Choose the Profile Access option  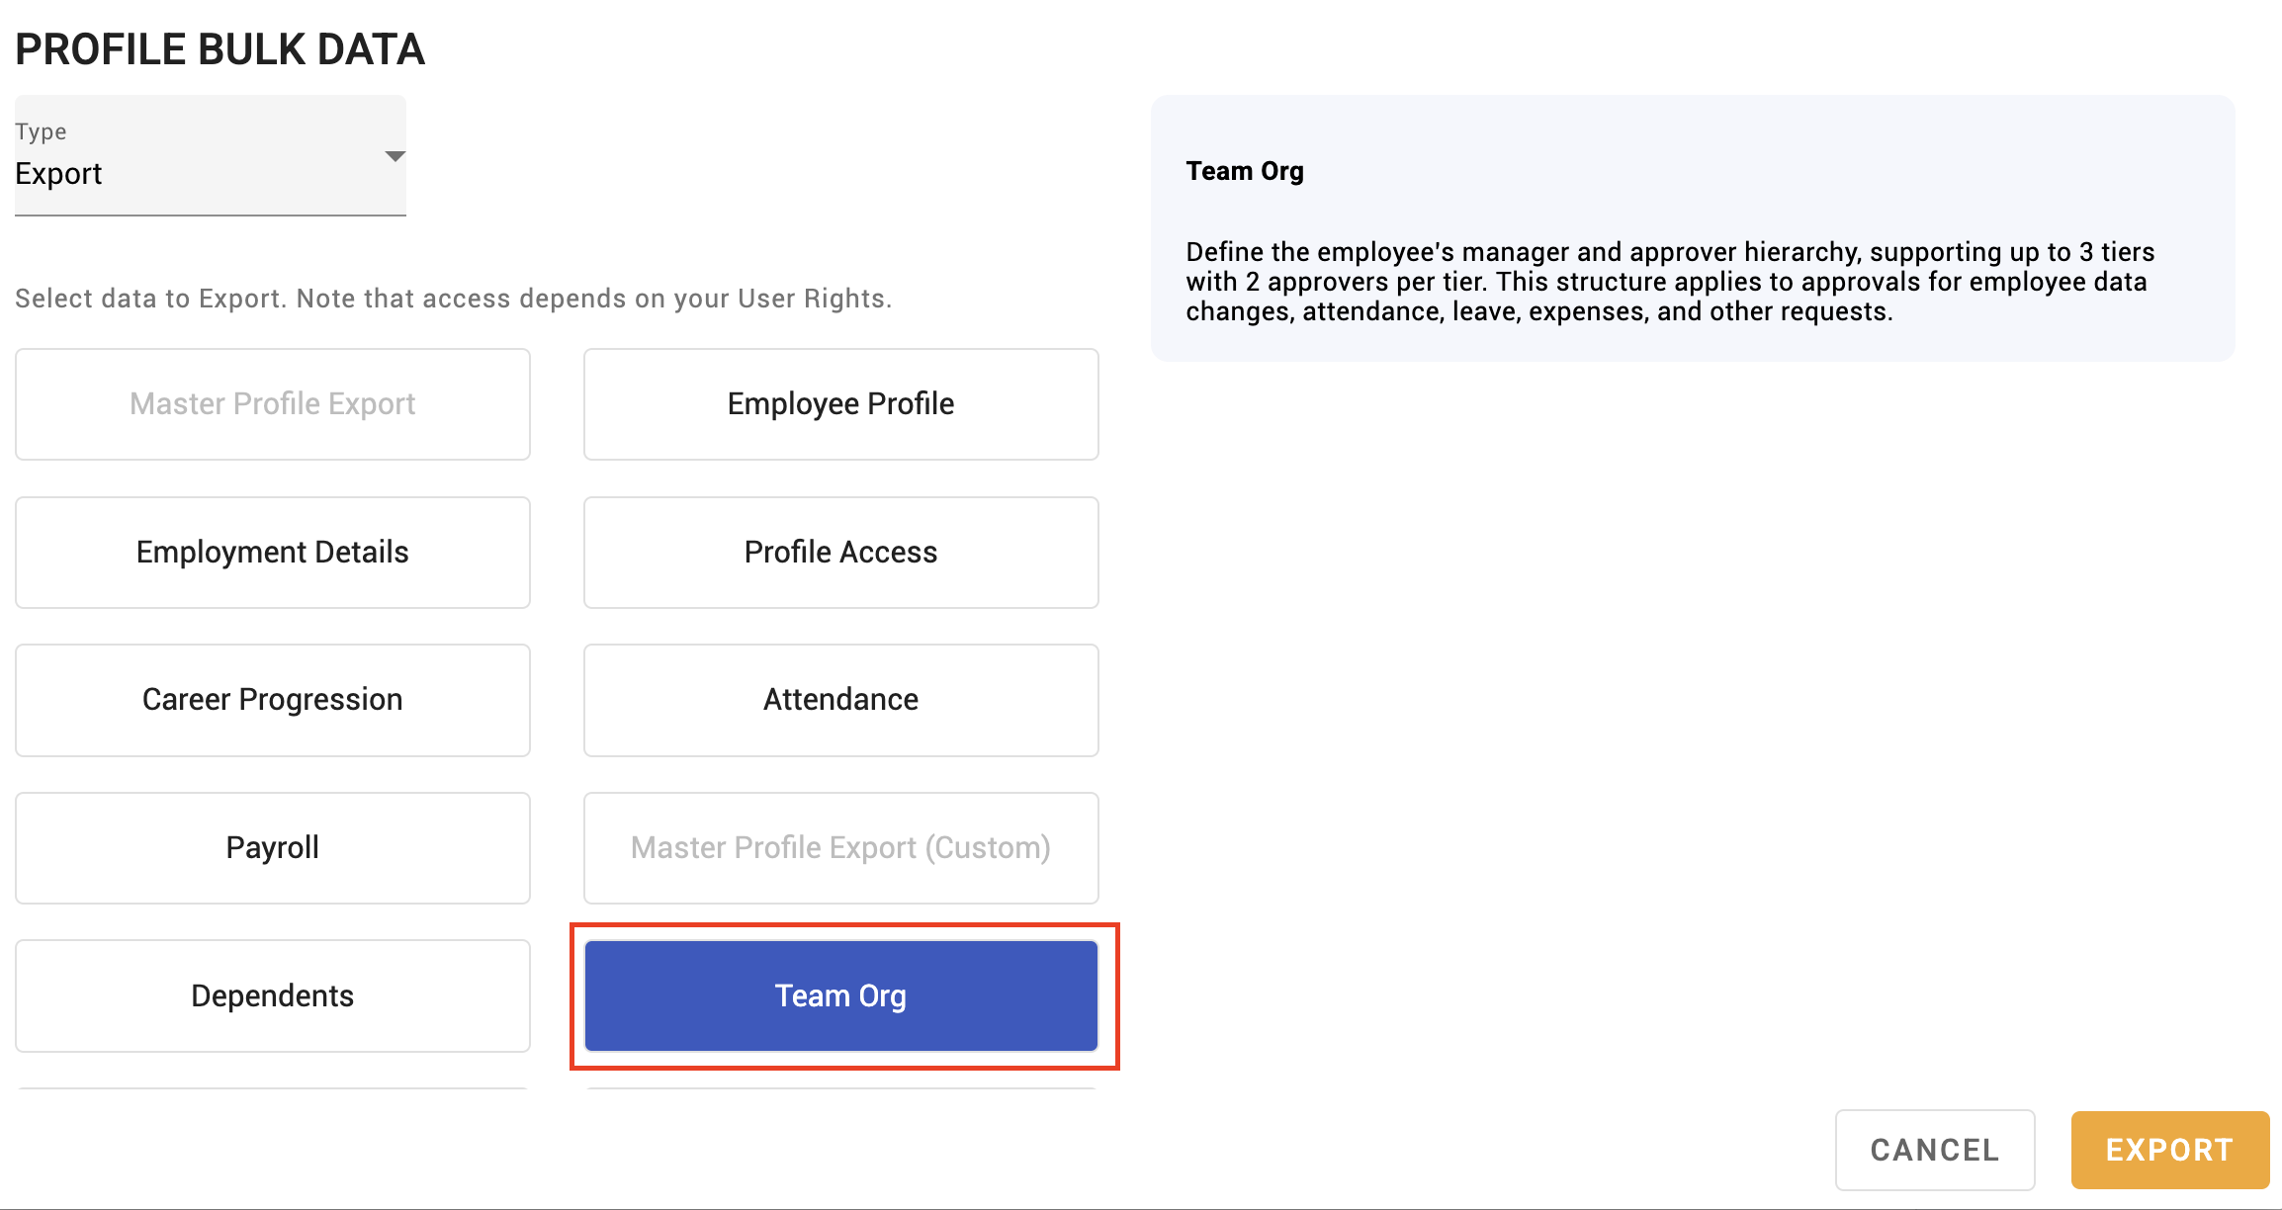(840, 552)
